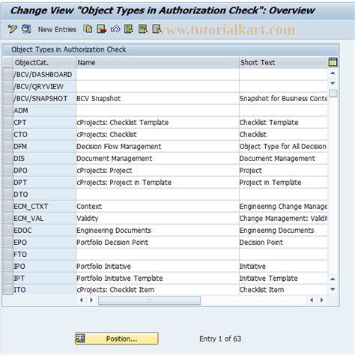Screen dimensions: 355x355
Task: Click Short Text cell 'Initiative Template'
Action: (x=283, y=278)
